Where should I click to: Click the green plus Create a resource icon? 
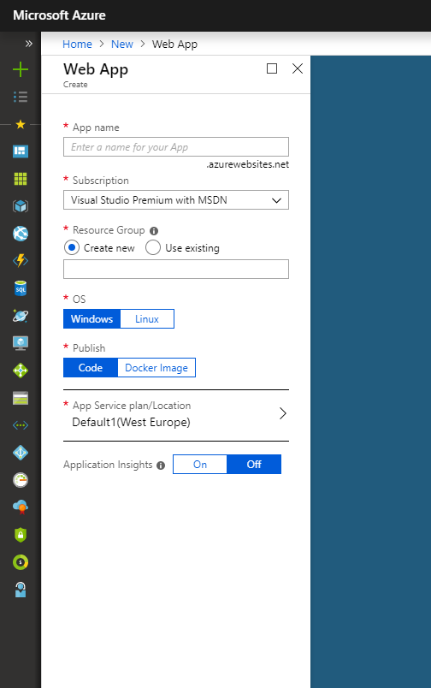(21, 69)
